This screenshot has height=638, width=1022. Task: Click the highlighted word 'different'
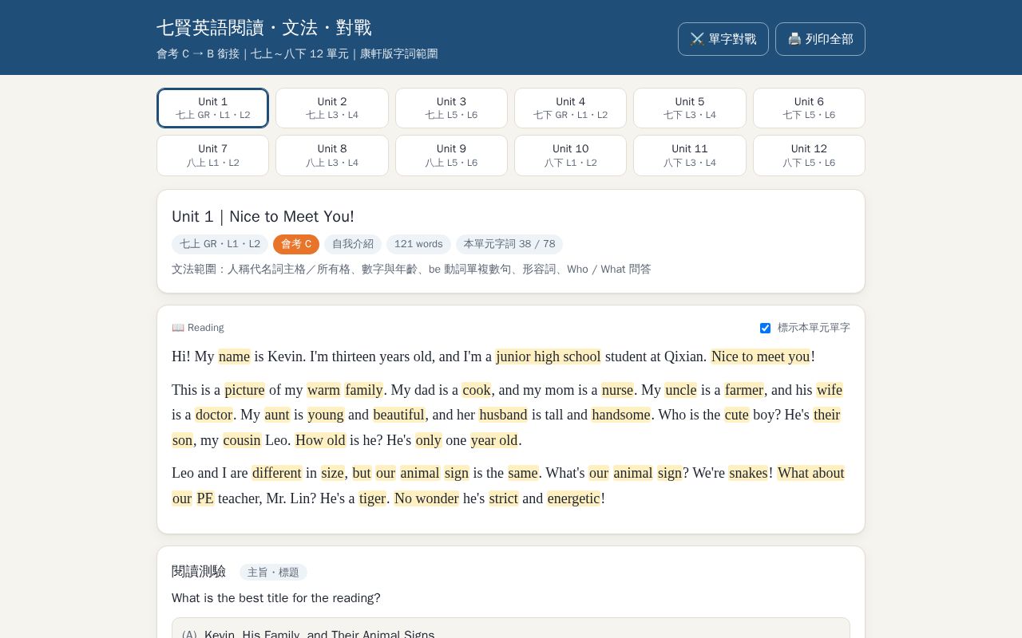coord(276,473)
